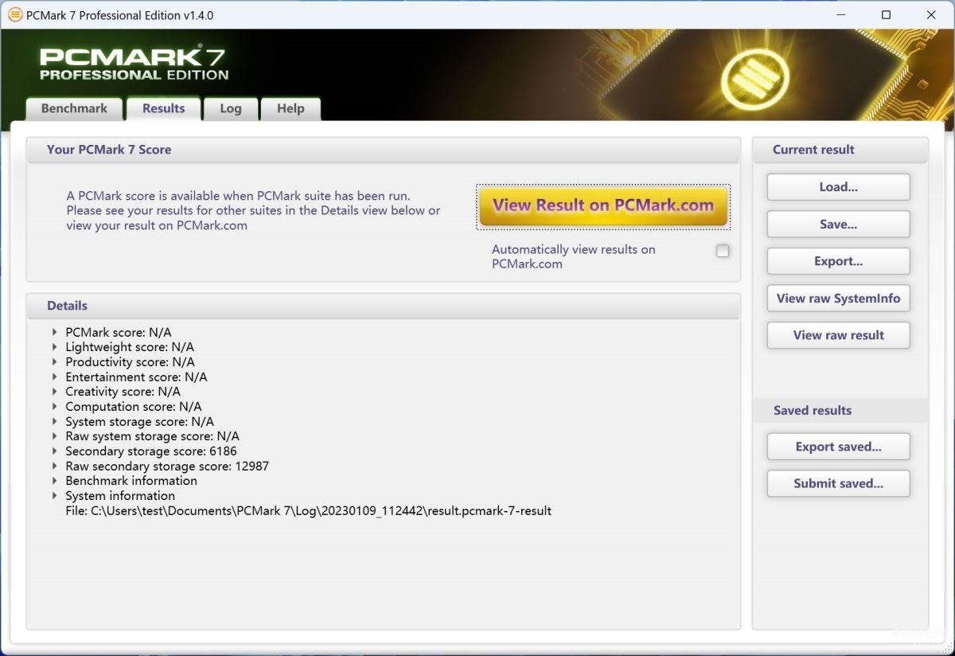Expand the Computation score row arrow

[x=54, y=406]
